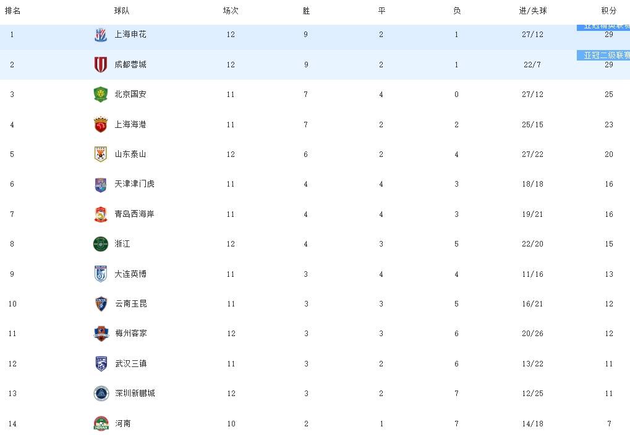
Task: Click the Dalian Yingbo club crest
Action: tap(100, 274)
